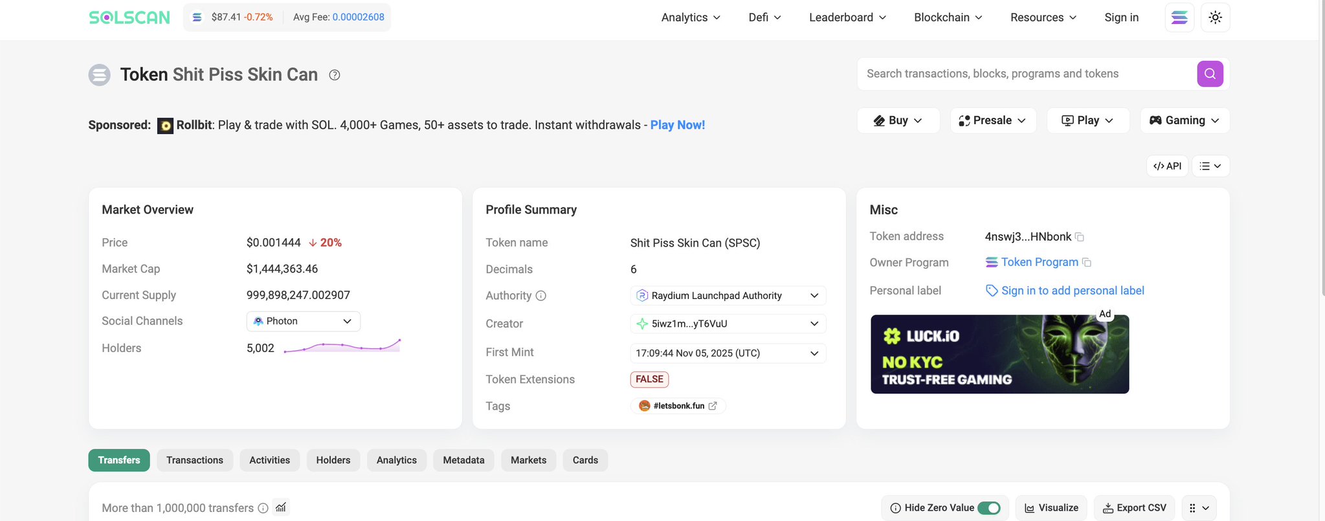Open the Analytics navigation menu
The image size is (1325, 521).
click(690, 17)
